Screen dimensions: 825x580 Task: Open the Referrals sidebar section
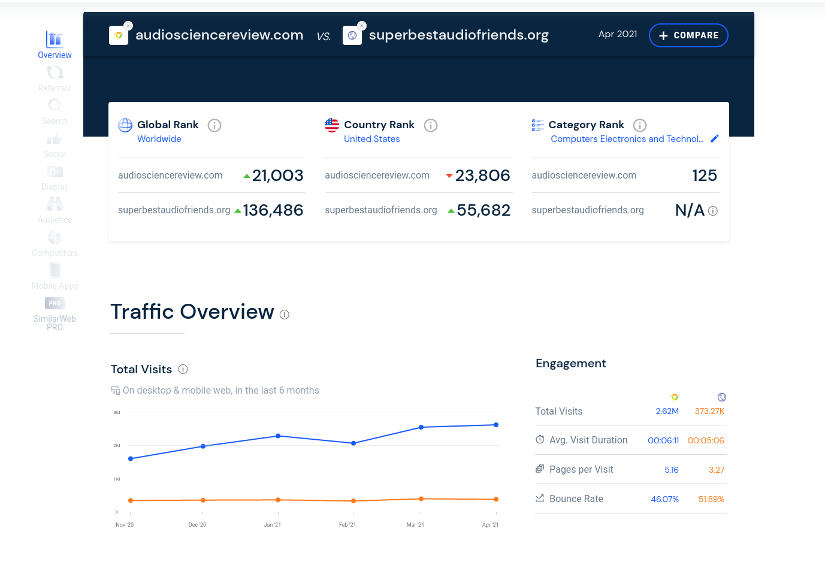coord(55,78)
